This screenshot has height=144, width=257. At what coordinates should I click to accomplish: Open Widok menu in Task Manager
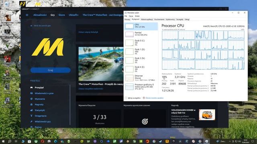point(137,16)
